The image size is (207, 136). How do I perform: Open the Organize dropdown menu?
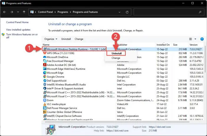(51, 39)
